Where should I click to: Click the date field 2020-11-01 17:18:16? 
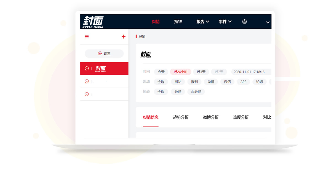click(x=249, y=72)
